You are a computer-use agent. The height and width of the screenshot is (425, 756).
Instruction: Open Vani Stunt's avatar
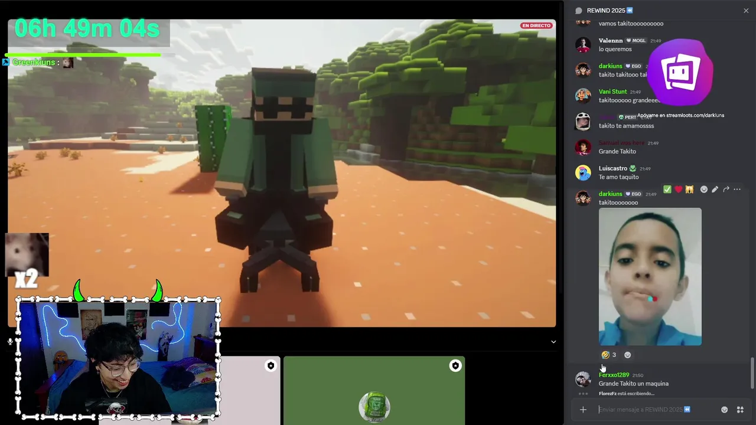(583, 96)
